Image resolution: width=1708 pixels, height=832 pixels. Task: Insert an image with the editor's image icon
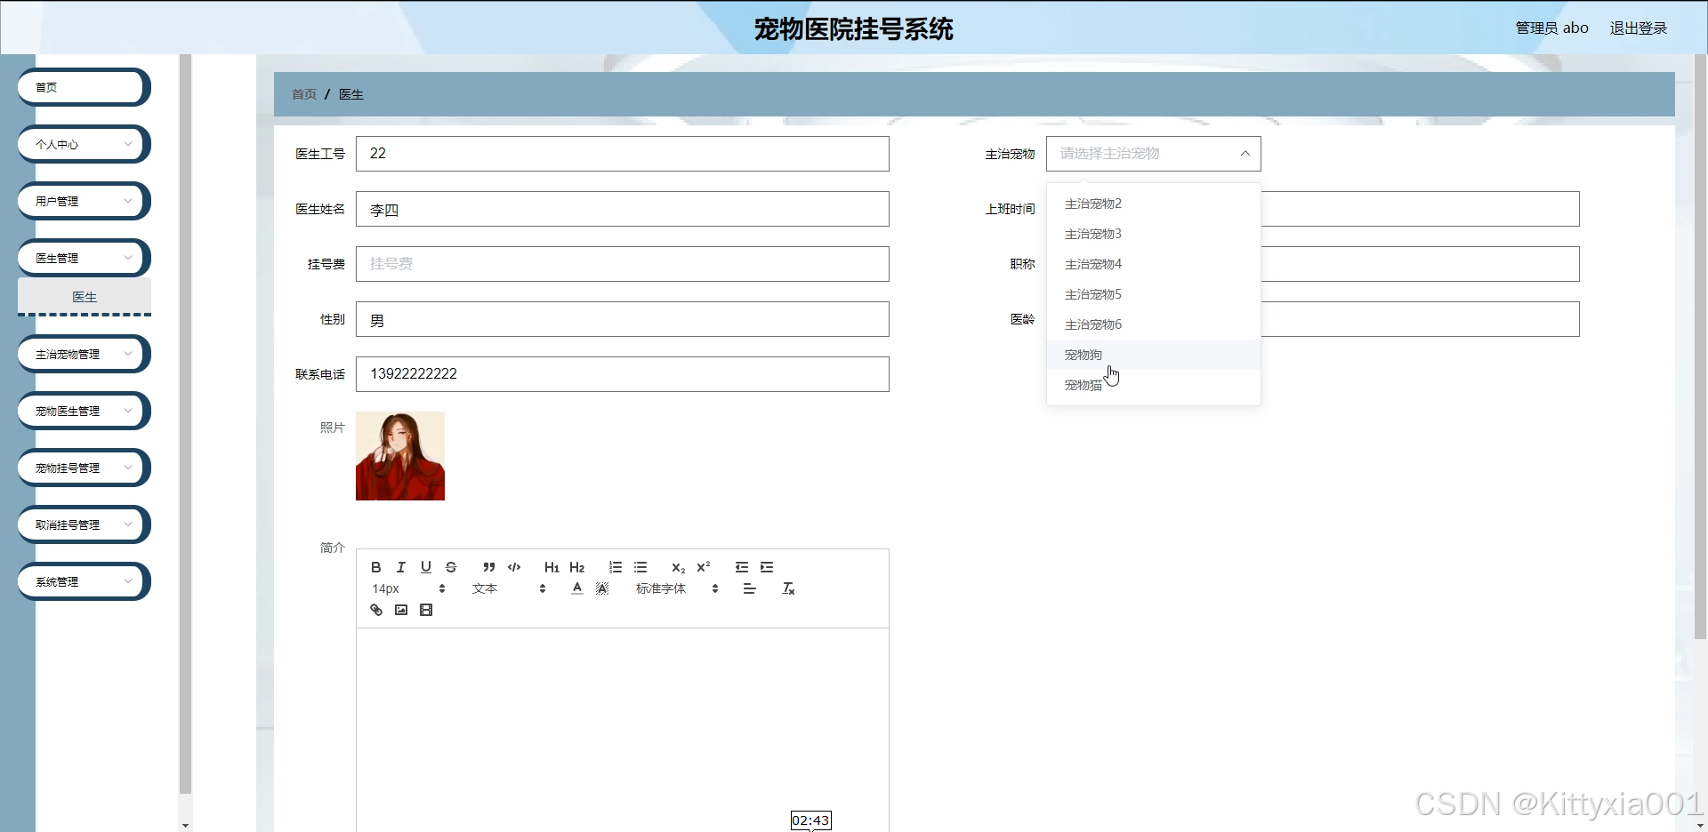(401, 610)
